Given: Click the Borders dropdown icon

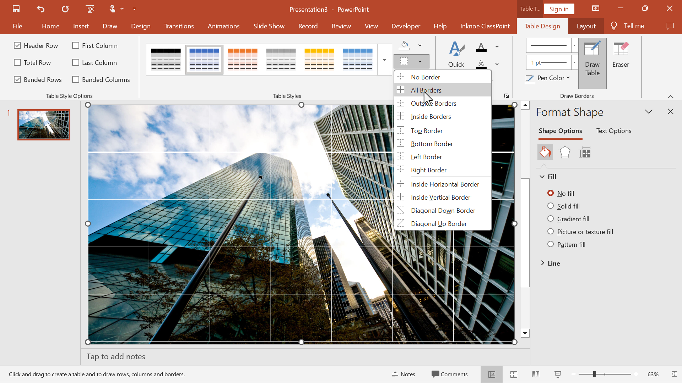Looking at the screenshot, I should coord(420,61).
